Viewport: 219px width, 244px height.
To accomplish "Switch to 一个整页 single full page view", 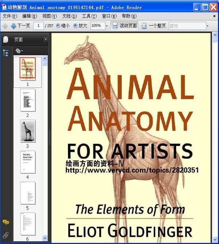I will pos(154,26).
